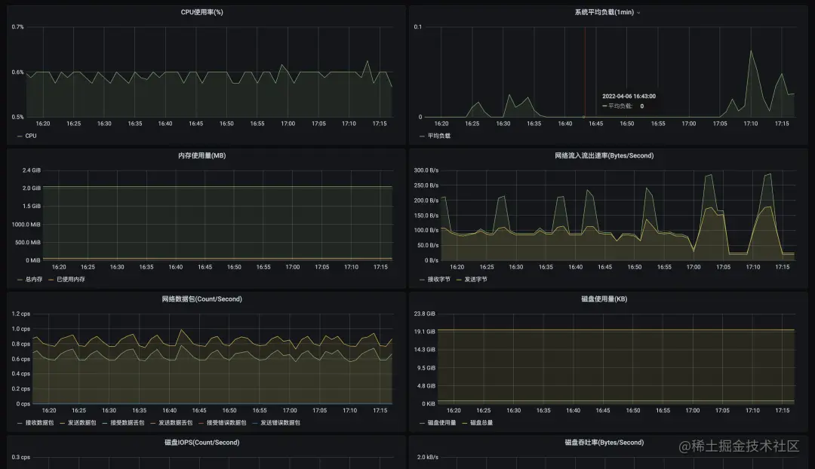Click the tooltip timestamp 2022-04-06 16:43:00
The height and width of the screenshot is (469, 815).
[x=629, y=96]
